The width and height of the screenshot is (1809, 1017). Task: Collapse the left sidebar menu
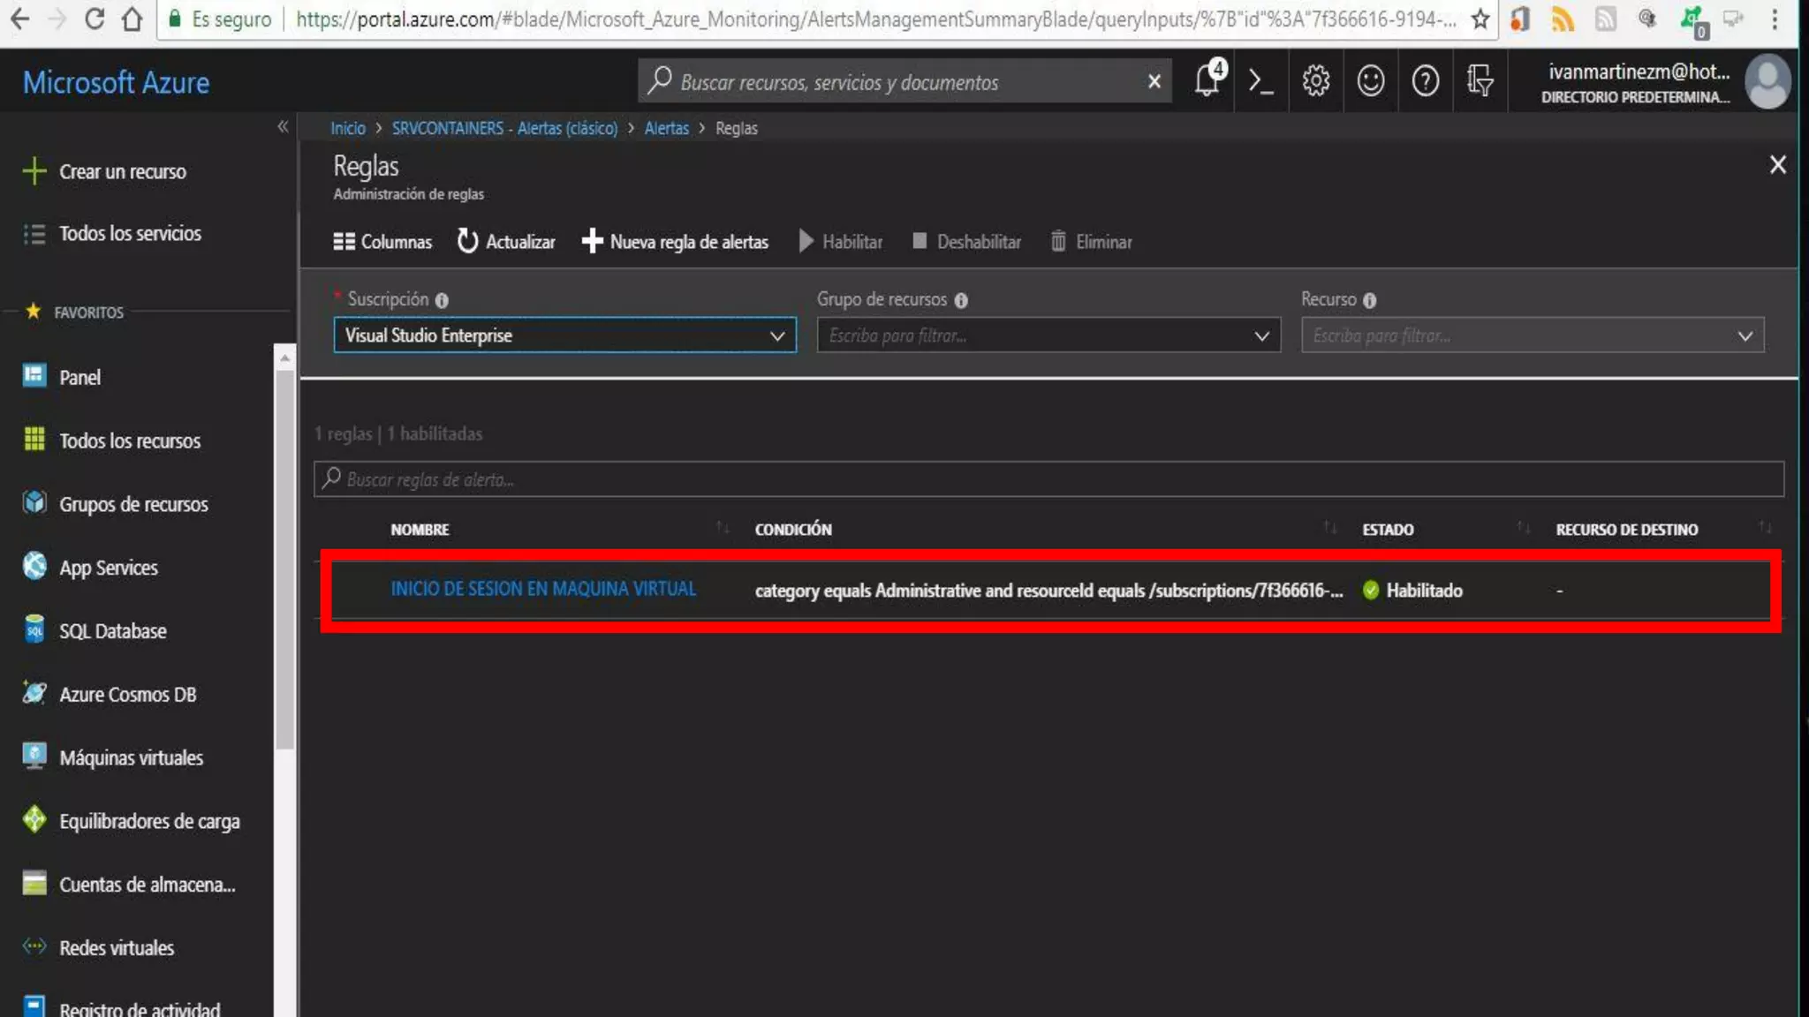[x=283, y=127]
